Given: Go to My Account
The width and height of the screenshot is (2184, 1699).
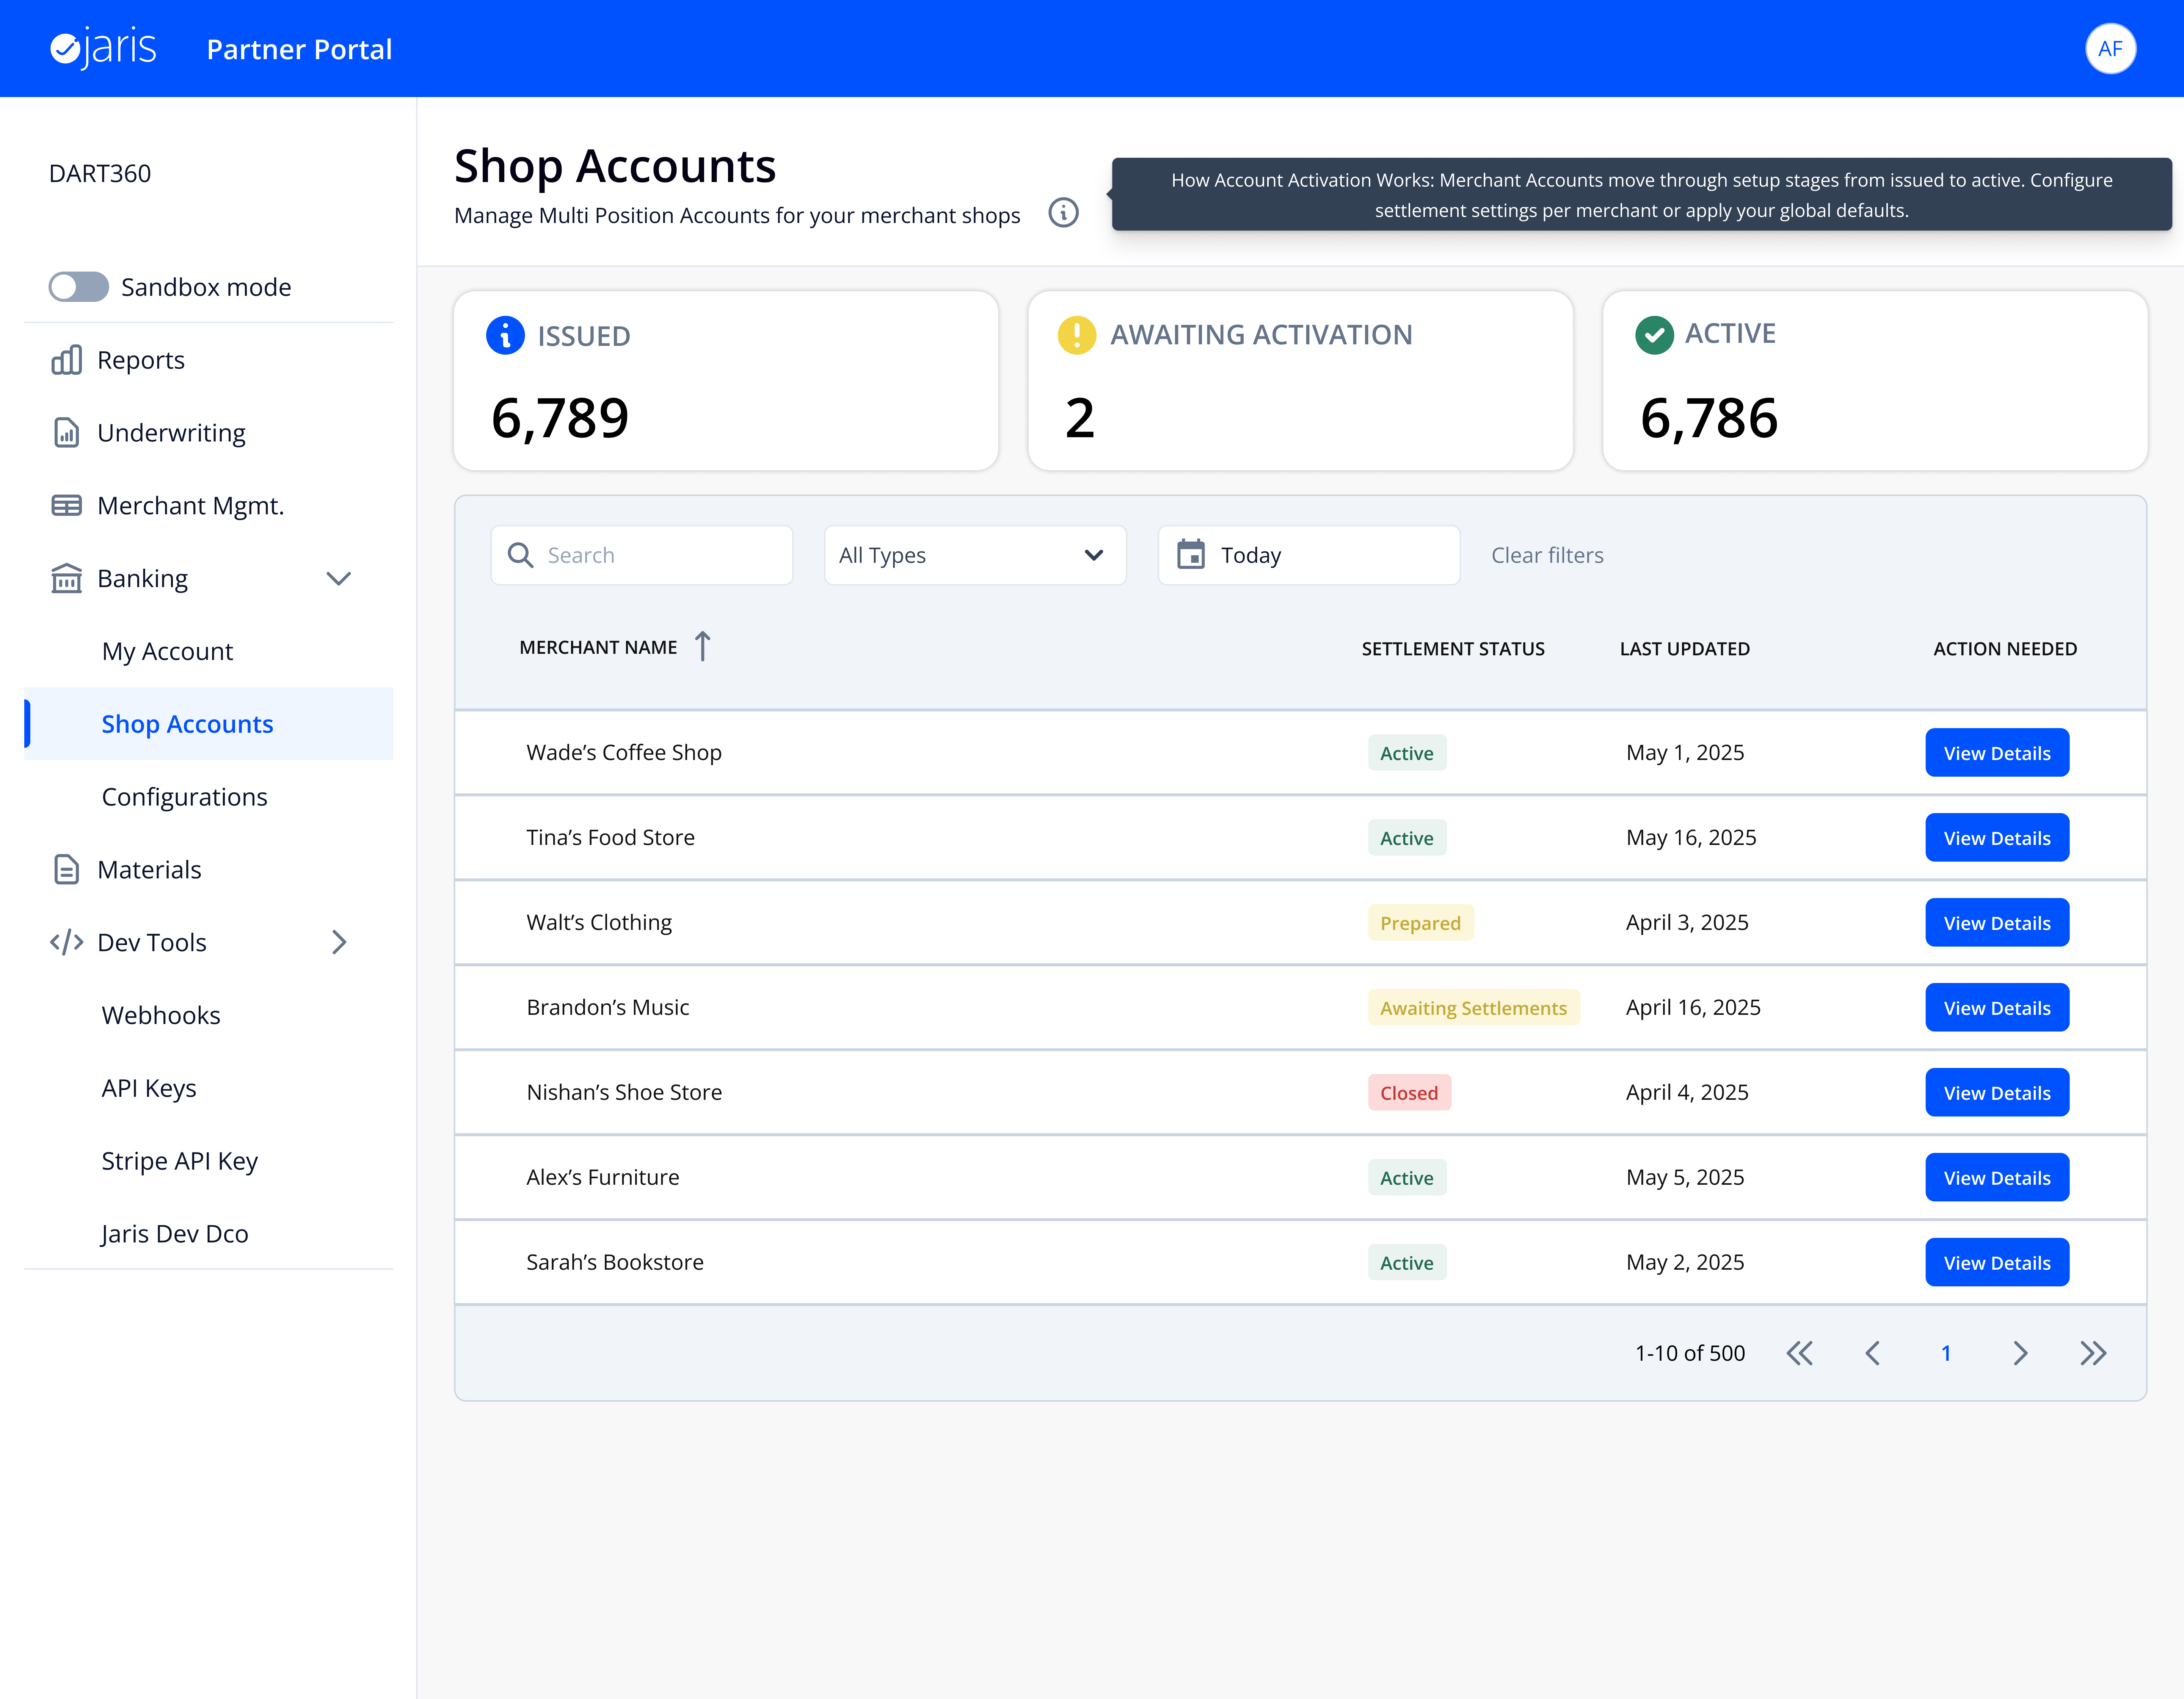Looking at the screenshot, I should 208,651.
